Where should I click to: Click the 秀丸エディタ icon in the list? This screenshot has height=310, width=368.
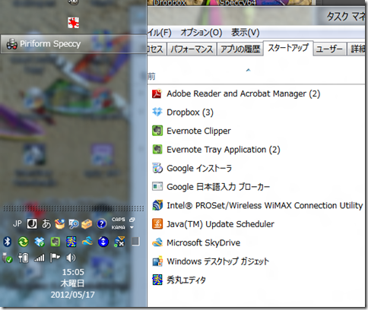[x=157, y=280]
